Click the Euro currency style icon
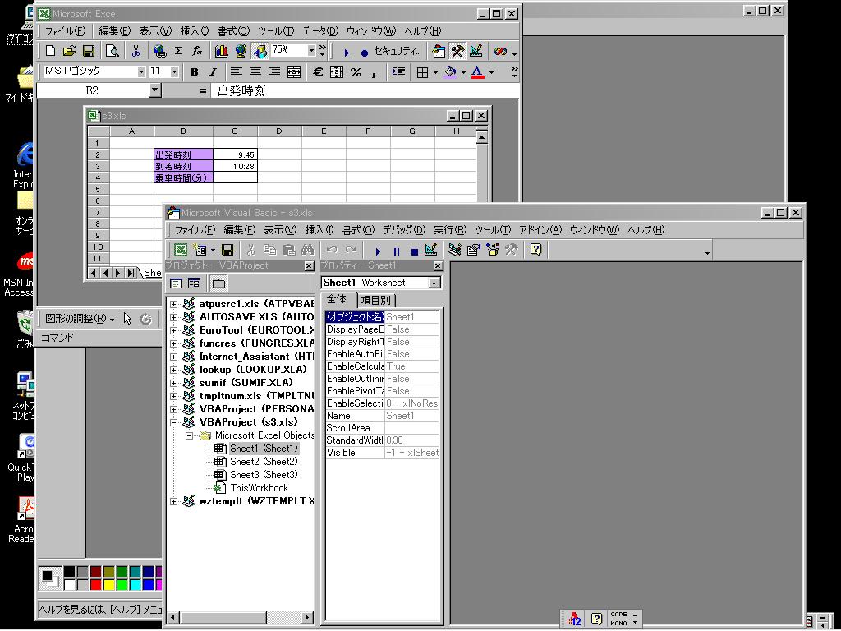 (x=318, y=72)
